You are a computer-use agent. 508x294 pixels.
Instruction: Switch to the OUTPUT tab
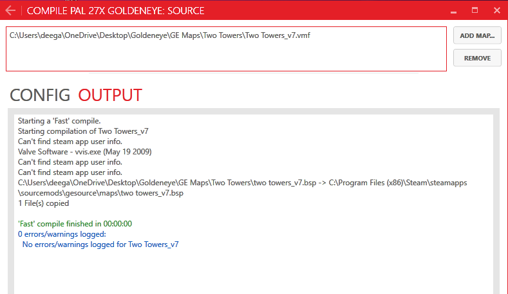pyautogui.click(x=110, y=95)
